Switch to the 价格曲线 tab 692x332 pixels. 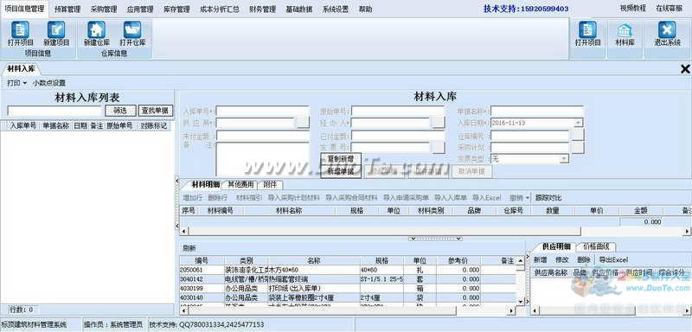595,247
